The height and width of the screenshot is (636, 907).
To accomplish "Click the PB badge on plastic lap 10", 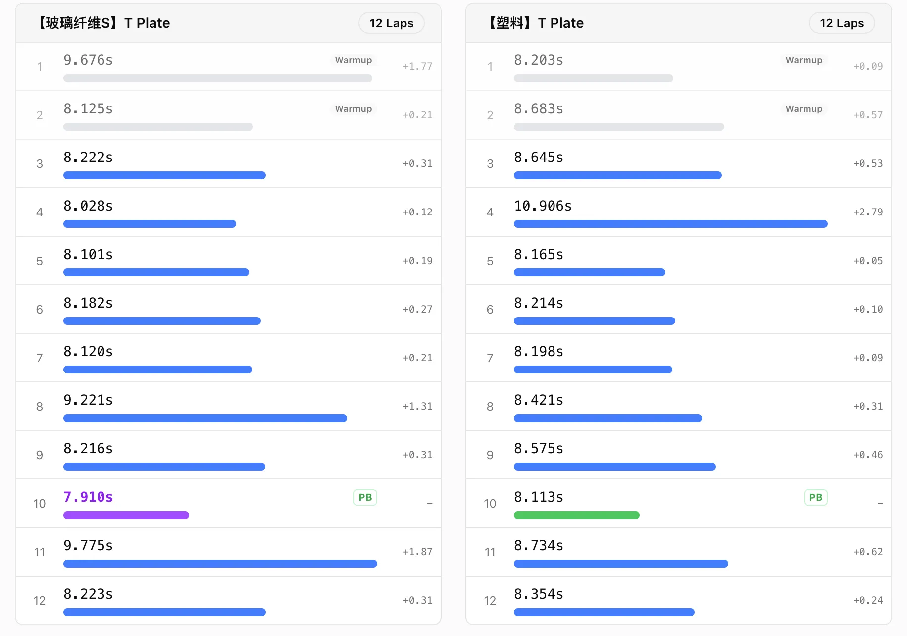I will pos(815,497).
